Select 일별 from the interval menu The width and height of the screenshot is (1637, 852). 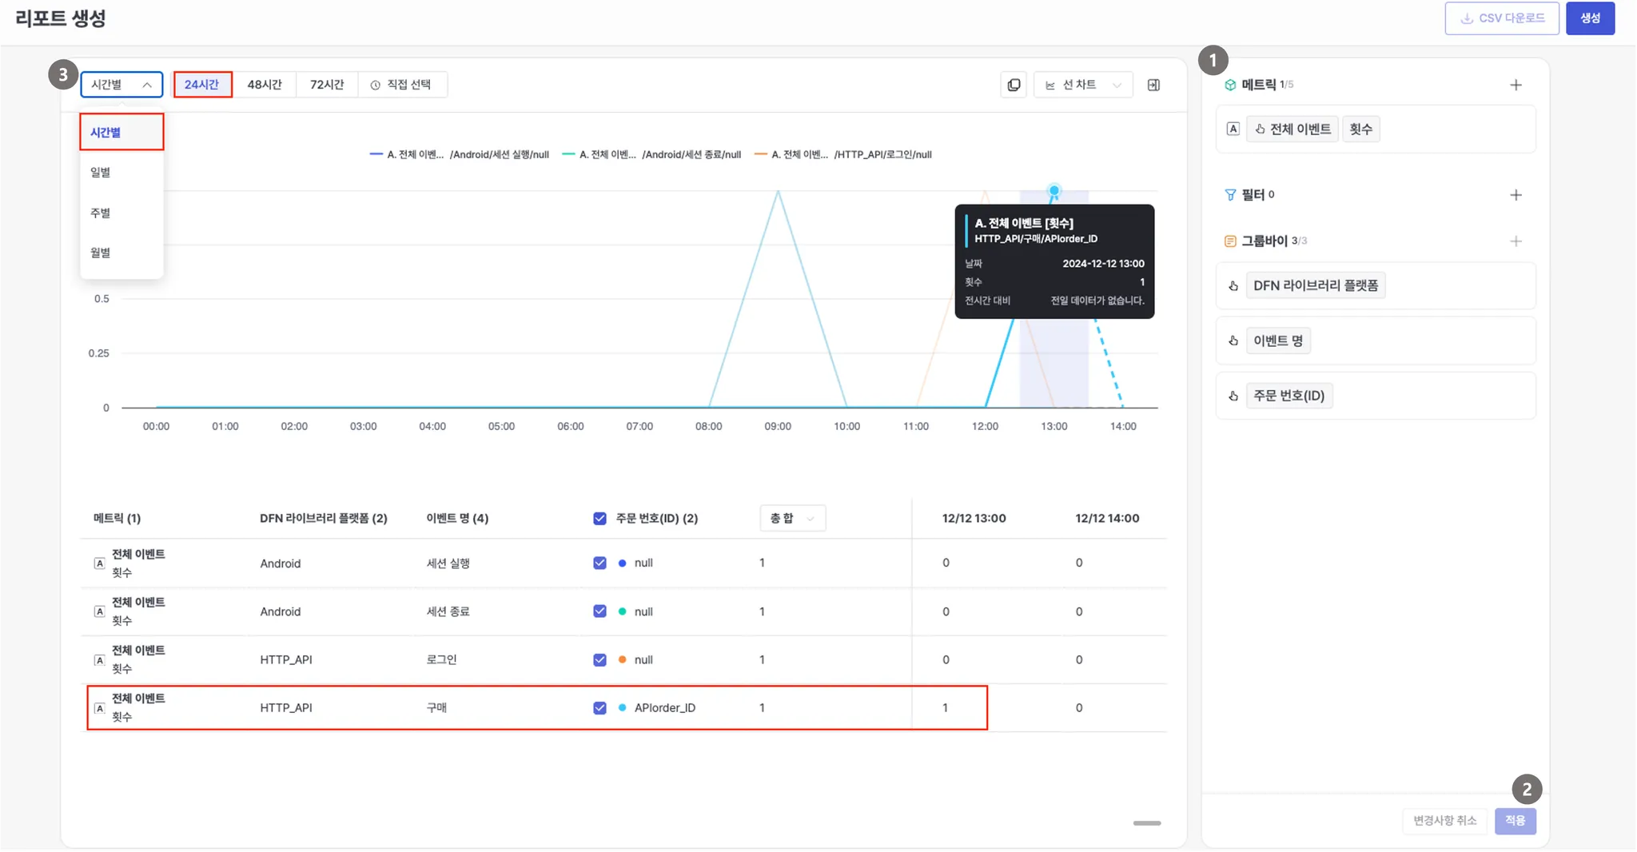point(101,173)
